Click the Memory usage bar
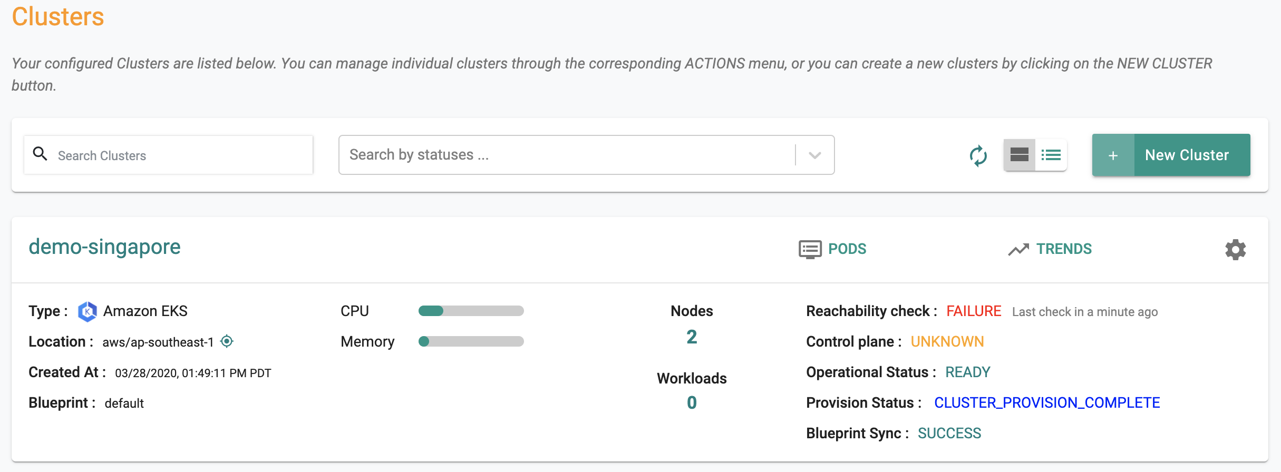Viewport: 1281px width, 472px height. tap(471, 341)
